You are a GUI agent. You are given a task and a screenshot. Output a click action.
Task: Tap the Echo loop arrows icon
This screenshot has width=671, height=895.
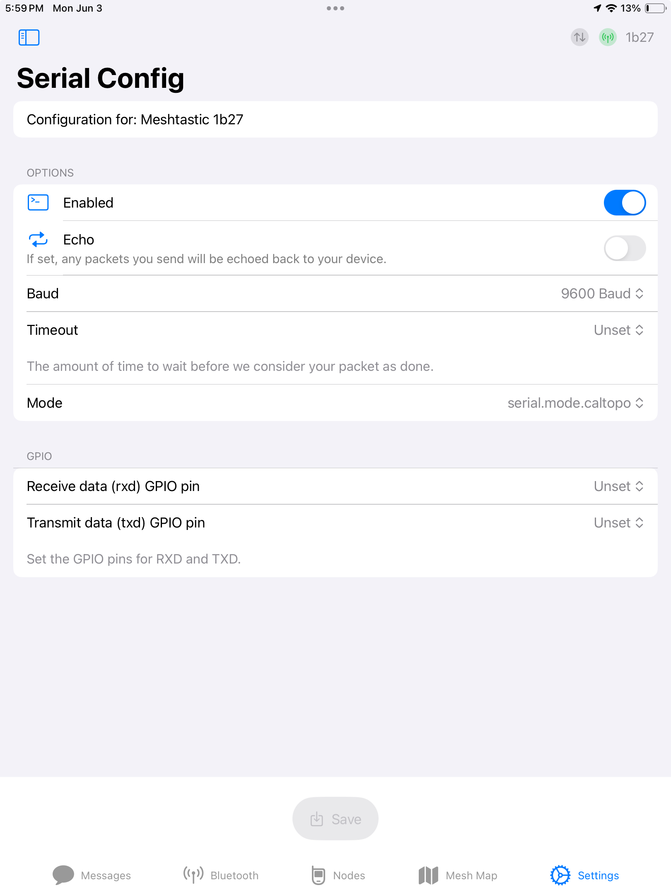[x=38, y=239]
